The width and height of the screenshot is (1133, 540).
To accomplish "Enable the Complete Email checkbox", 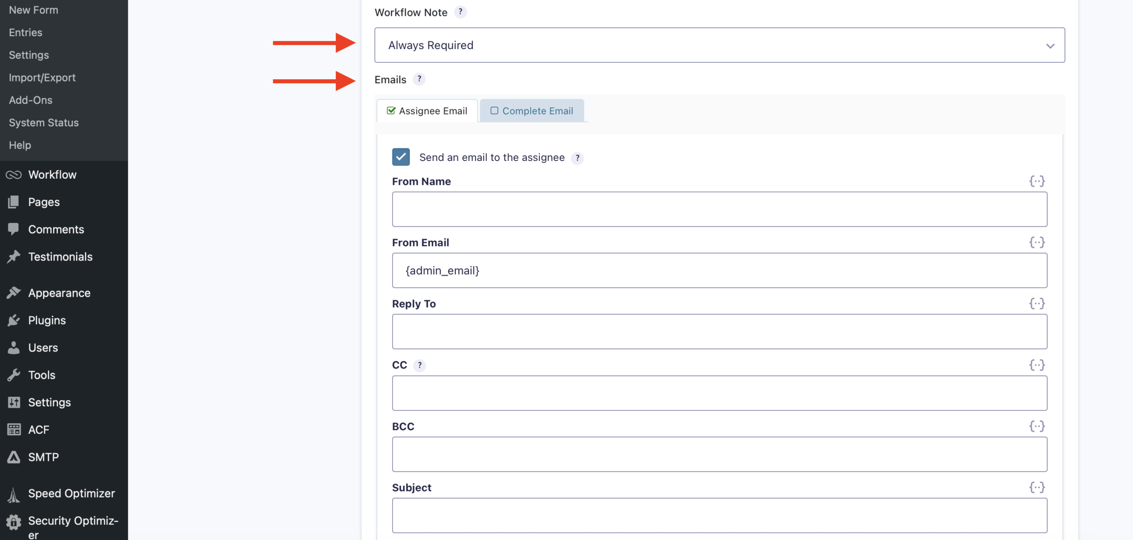I will pos(494,111).
